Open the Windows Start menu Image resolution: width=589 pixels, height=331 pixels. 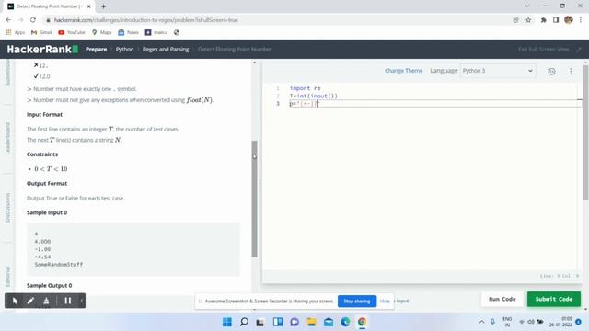click(x=227, y=322)
